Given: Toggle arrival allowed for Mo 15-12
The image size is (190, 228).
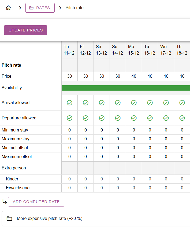Looking at the screenshot, I should pos(134,103).
